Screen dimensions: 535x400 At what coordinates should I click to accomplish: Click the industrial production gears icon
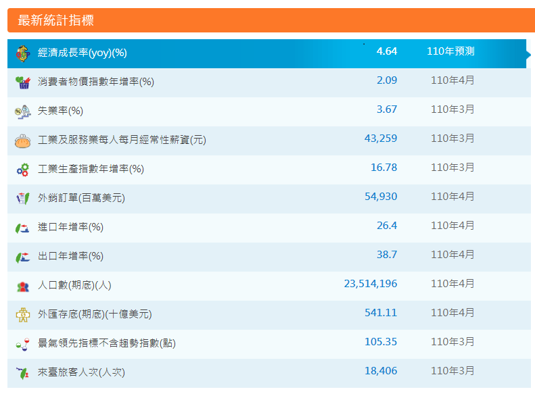point(23,170)
